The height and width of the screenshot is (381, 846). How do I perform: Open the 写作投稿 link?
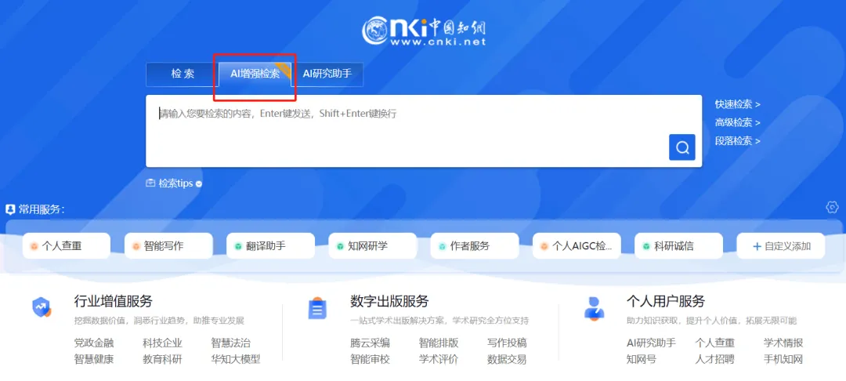tap(507, 343)
